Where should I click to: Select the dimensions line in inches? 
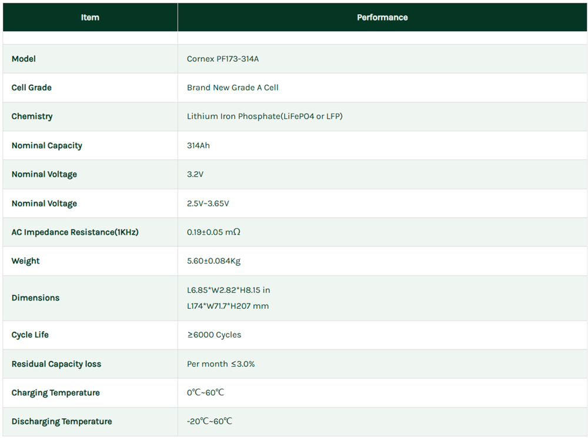point(228,290)
